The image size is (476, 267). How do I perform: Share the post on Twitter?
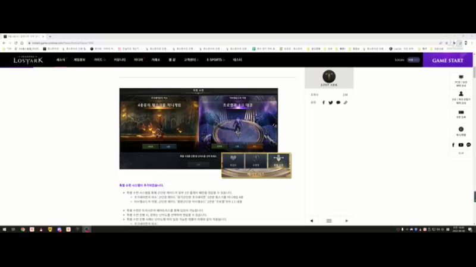(331, 103)
